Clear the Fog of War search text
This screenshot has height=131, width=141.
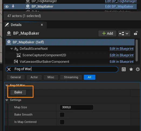click(x=9, y=69)
